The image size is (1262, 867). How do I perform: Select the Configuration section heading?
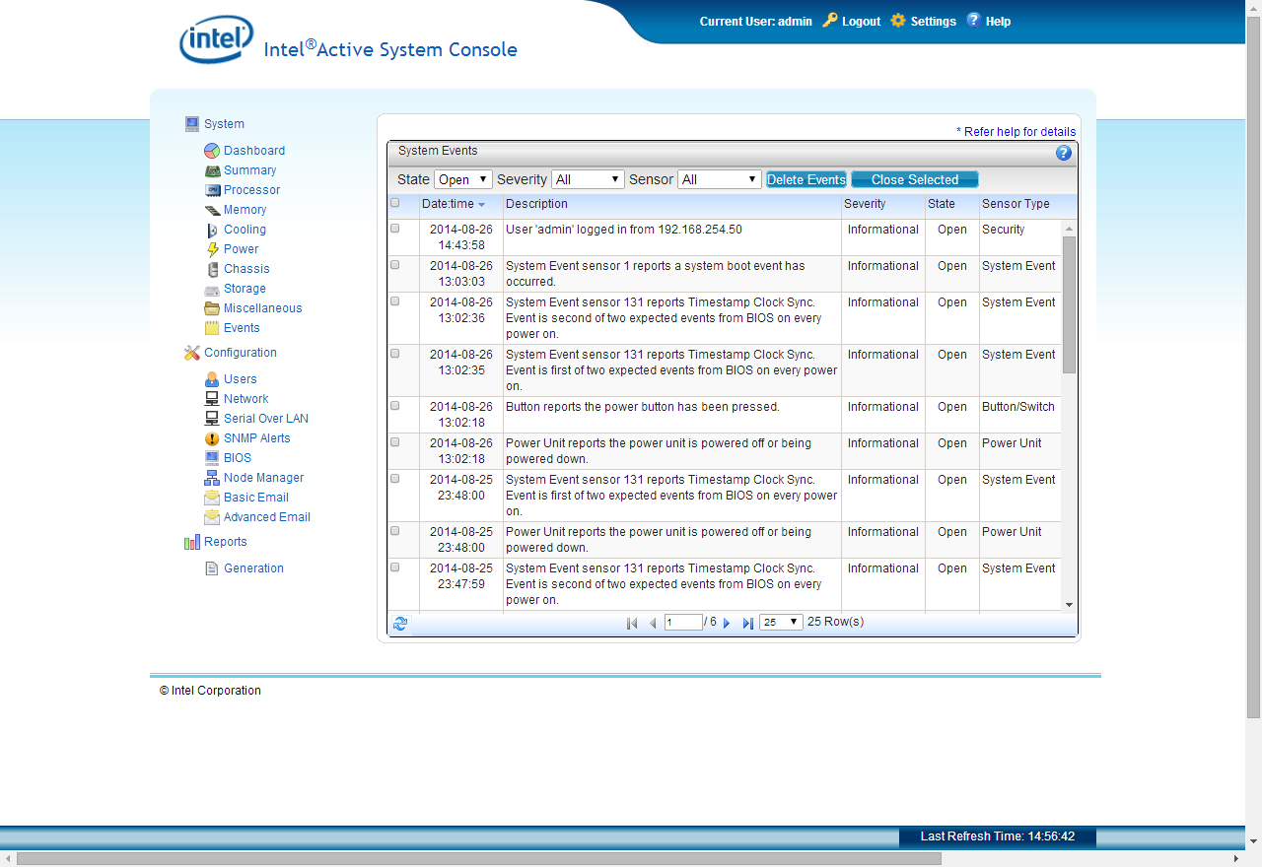241,353
